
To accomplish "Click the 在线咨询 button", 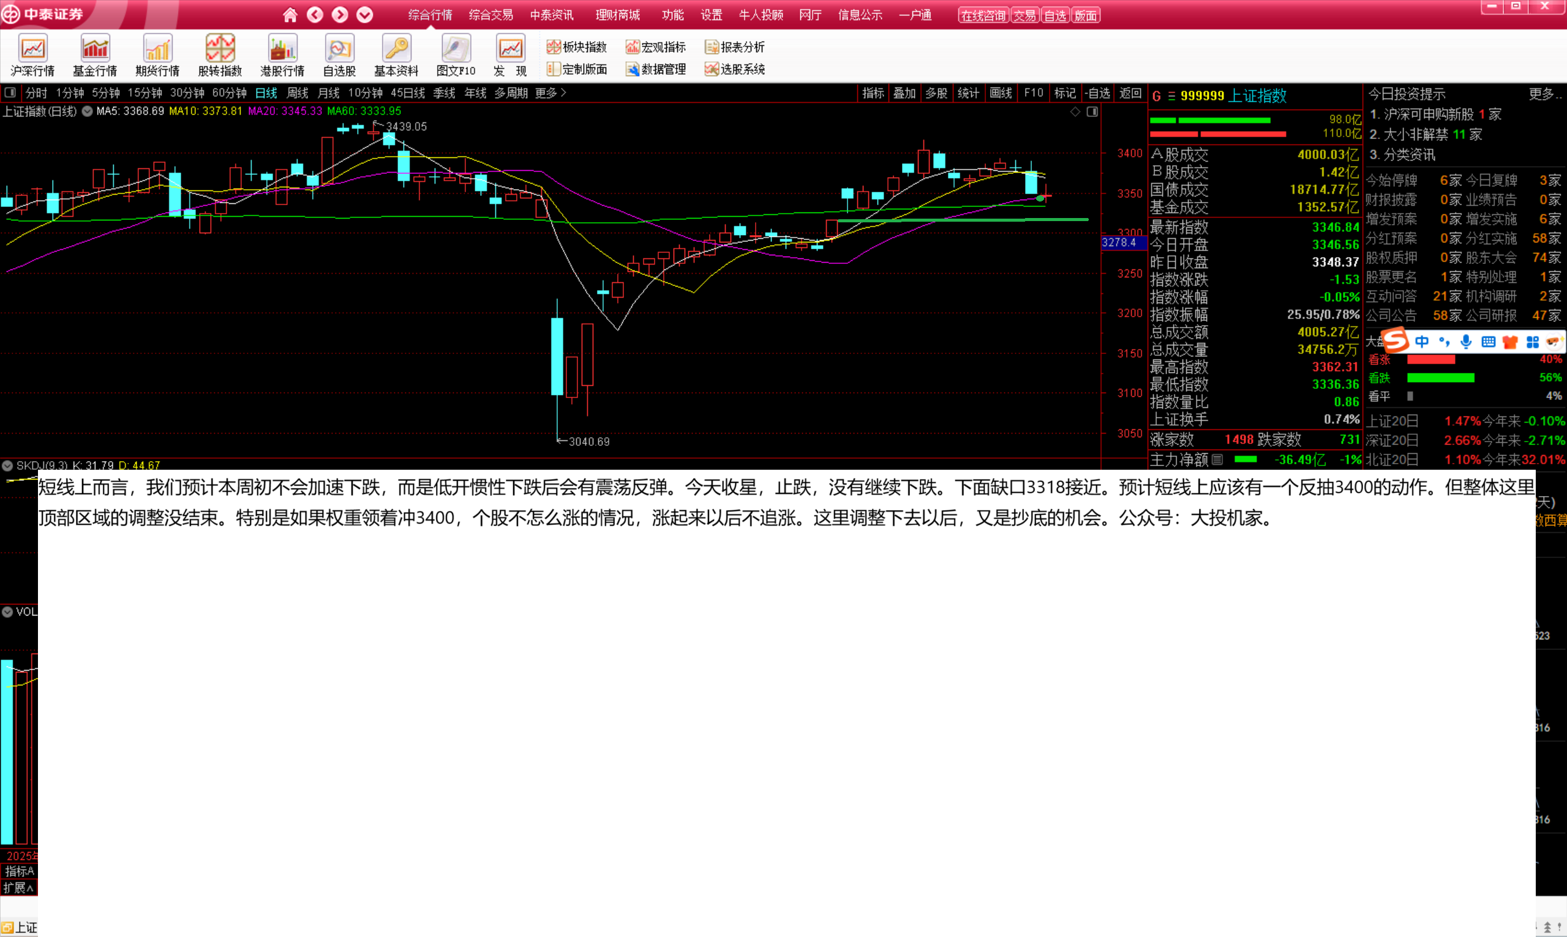I will tap(983, 15).
